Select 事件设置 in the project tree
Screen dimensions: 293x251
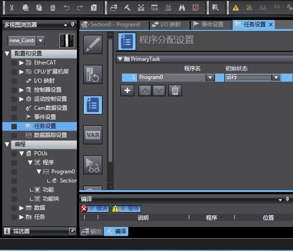point(45,117)
